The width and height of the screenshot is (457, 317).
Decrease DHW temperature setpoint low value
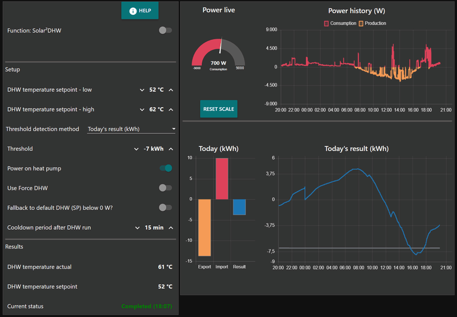[x=142, y=90]
